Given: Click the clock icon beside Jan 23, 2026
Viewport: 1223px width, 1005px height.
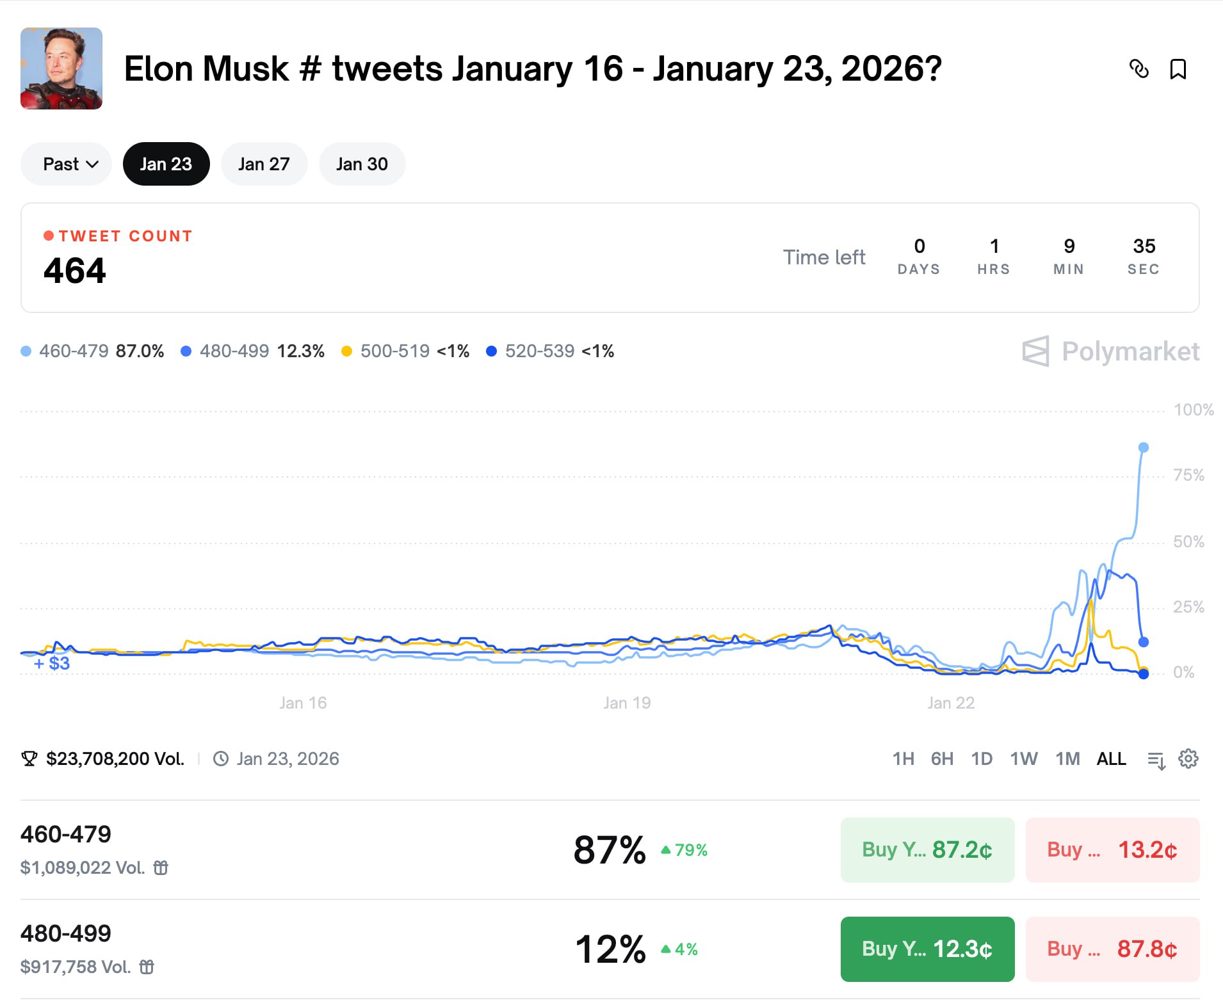Looking at the screenshot, I should click(221, 759).
